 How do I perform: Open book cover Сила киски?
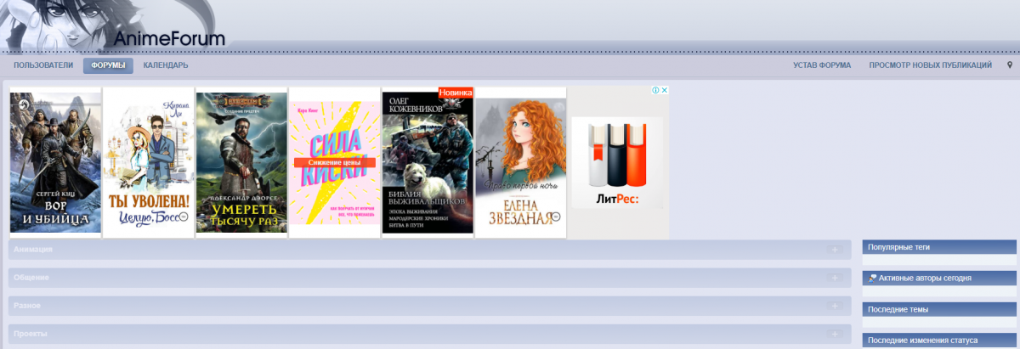[334, 163]
